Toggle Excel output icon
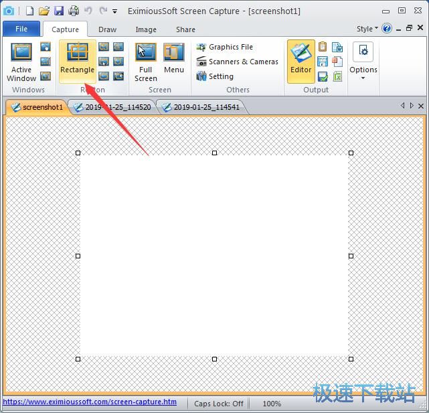The height and width of the screenshot is (413, 429). [x=337, y=76]
